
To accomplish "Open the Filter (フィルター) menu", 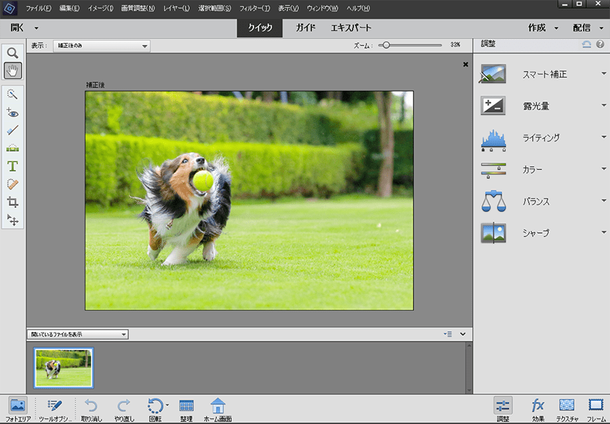I will (254, 8).
